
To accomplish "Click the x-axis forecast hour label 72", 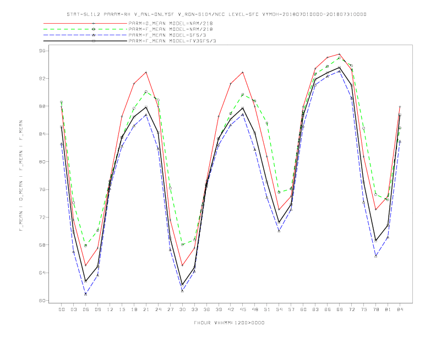I will 351,309.
